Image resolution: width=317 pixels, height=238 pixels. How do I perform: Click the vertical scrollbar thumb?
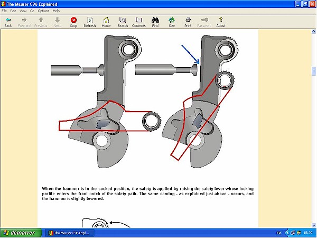pyautogui.click(x=313, y=71)
